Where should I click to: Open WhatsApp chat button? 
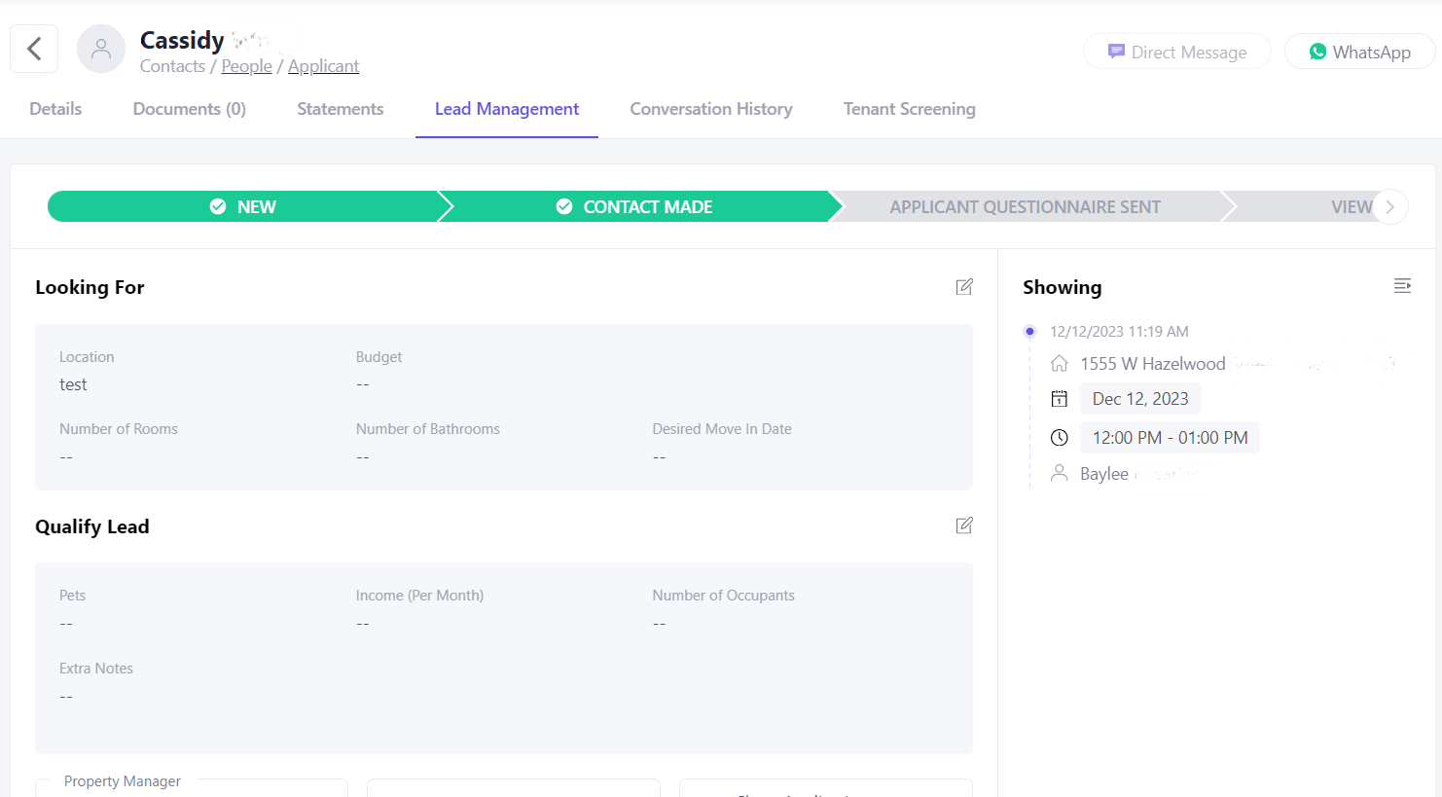(x=1359, y=52)
